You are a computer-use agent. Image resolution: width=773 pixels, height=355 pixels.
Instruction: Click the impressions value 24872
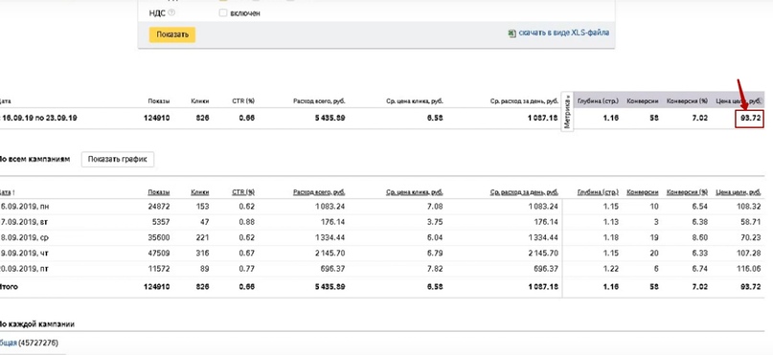click(x=158, y=207)
